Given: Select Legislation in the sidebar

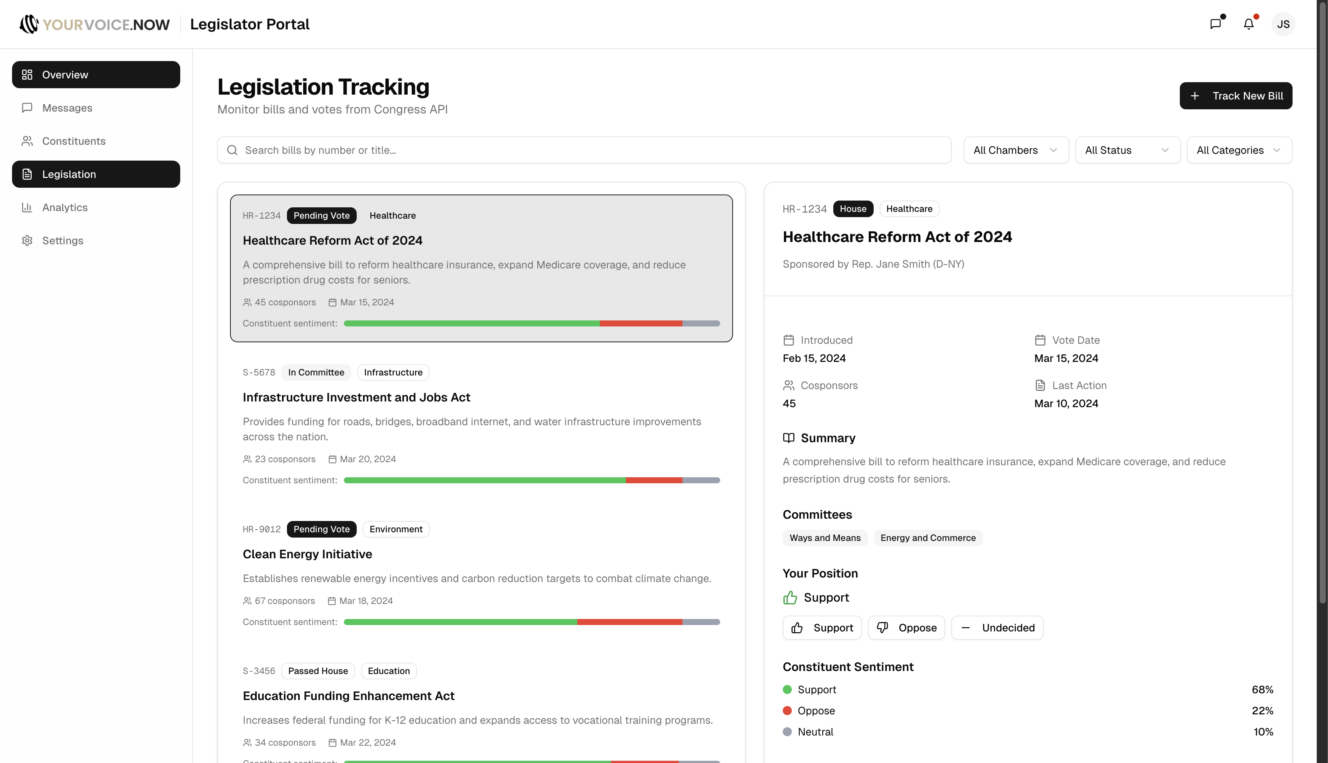Looking at the screenshot, I should point(69,174).
